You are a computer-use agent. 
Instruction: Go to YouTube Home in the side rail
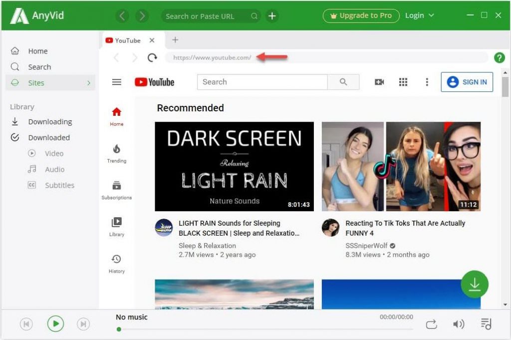tap(117, 117)
